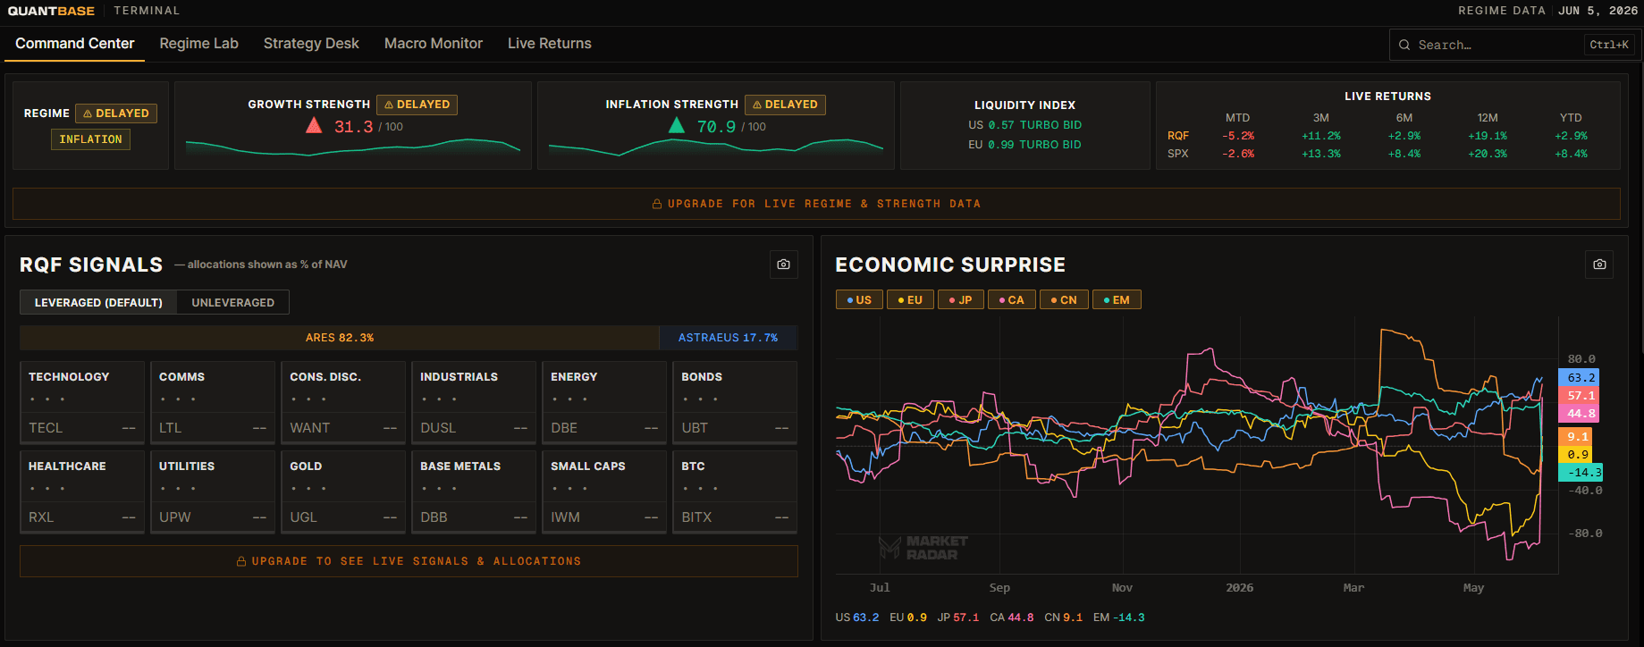Click the pink 44.8 CA value tag
1644x647 pixels.
1579,414
